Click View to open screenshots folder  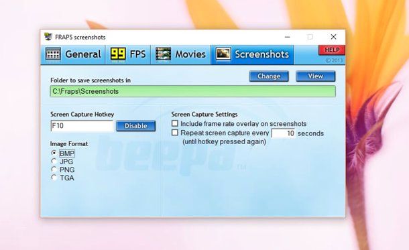(316, 76)
